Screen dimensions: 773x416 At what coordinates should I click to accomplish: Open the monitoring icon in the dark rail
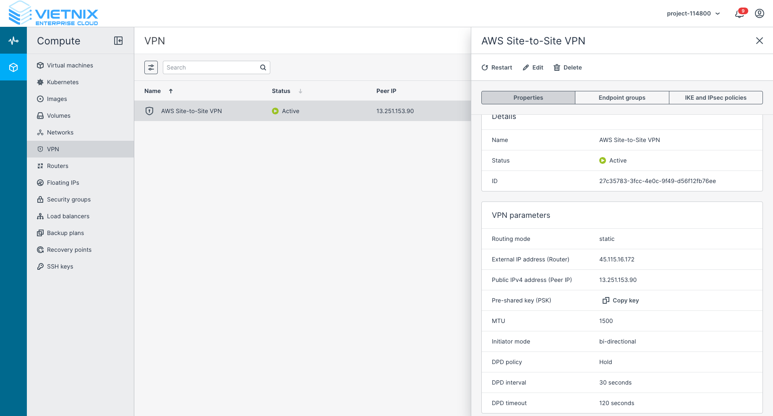(x=13, y=40)
